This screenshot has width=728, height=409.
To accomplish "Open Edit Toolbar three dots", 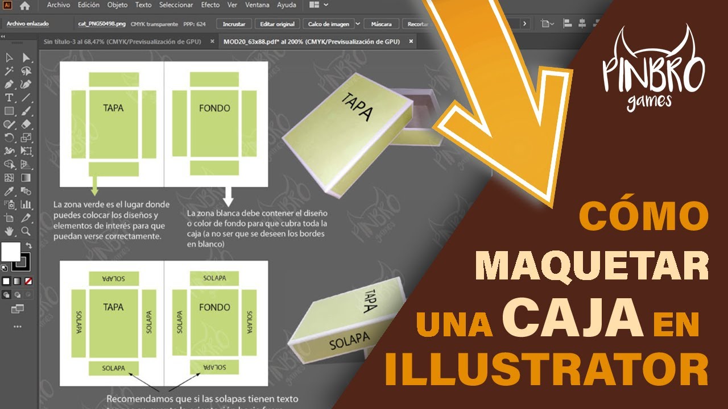I will click(x=18, y=327).
